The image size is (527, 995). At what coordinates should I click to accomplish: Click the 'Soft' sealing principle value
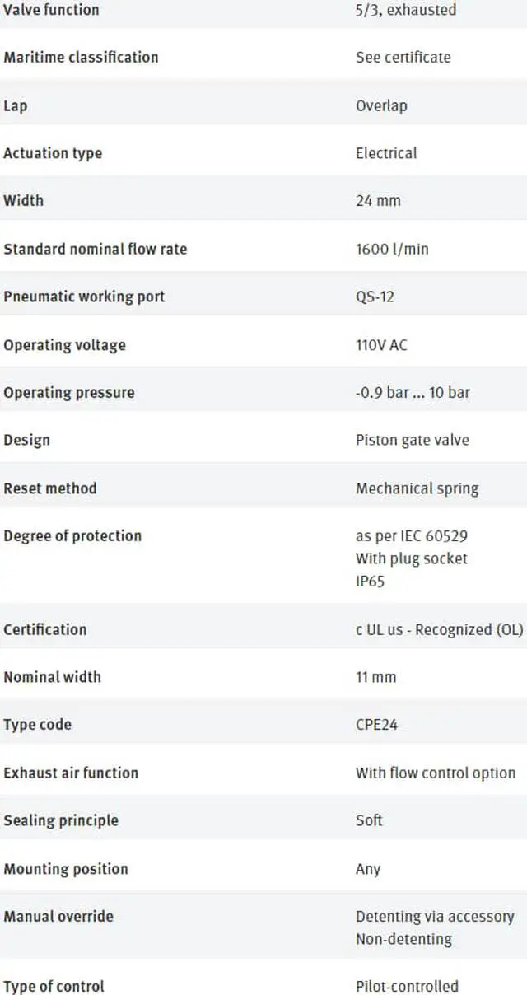(x=369, y=820)
